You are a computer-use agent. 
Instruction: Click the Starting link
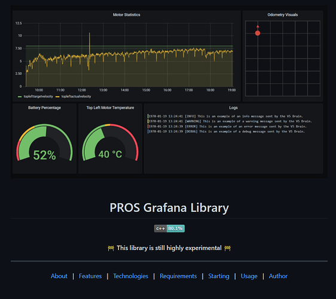219,276
